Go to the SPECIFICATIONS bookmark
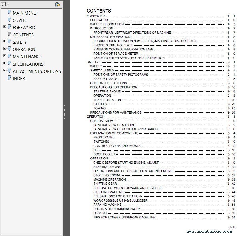 [x=28, y=64]
